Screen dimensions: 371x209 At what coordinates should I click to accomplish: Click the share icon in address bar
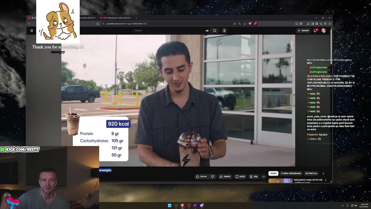click(245, 24)
